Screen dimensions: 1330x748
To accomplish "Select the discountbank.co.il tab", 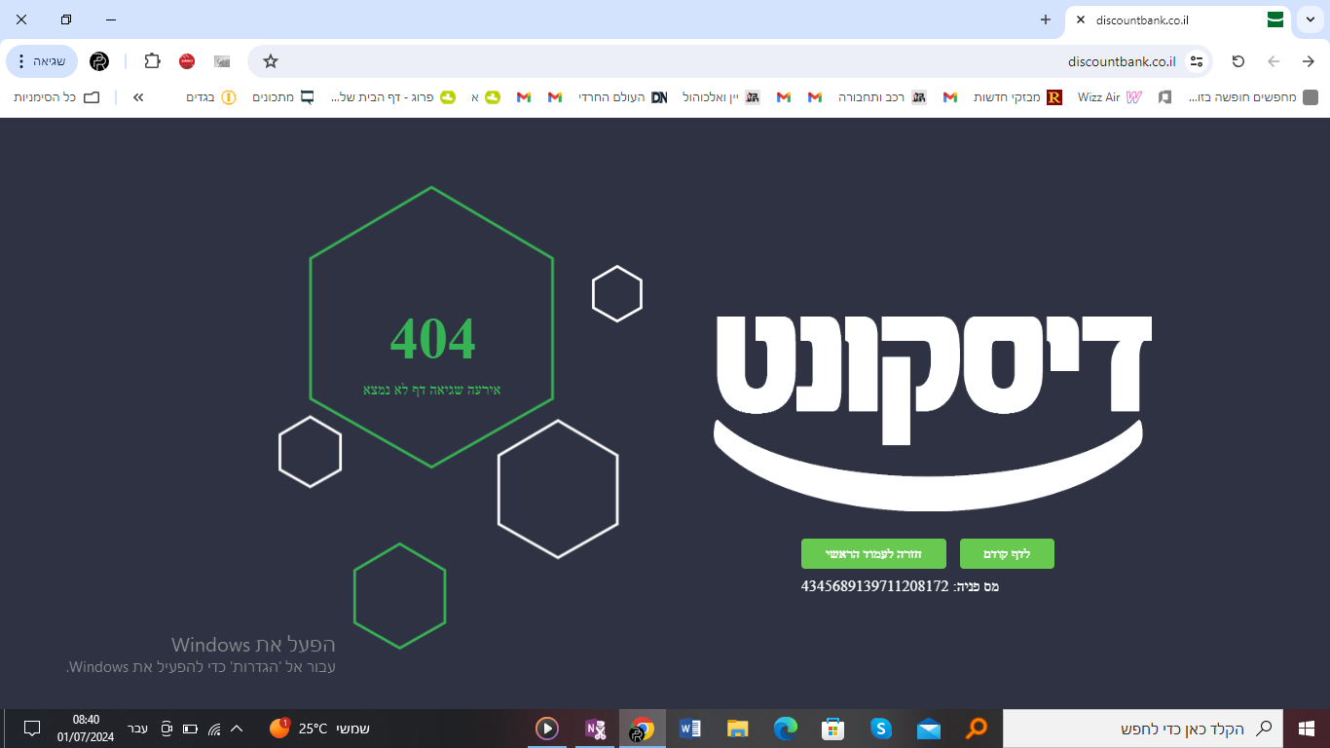I will click(x=1179, y=20).
